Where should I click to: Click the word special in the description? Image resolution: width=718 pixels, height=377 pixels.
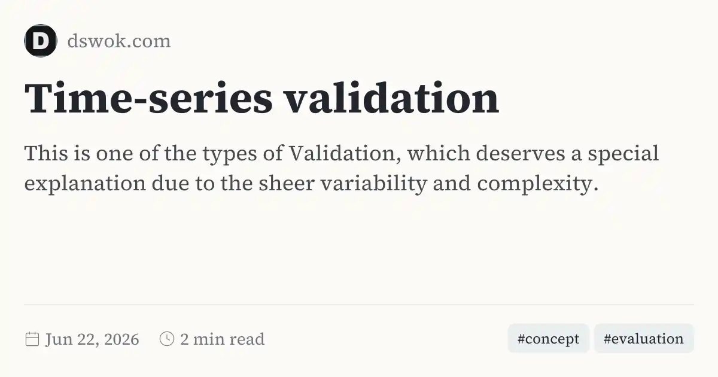point(623,154)
